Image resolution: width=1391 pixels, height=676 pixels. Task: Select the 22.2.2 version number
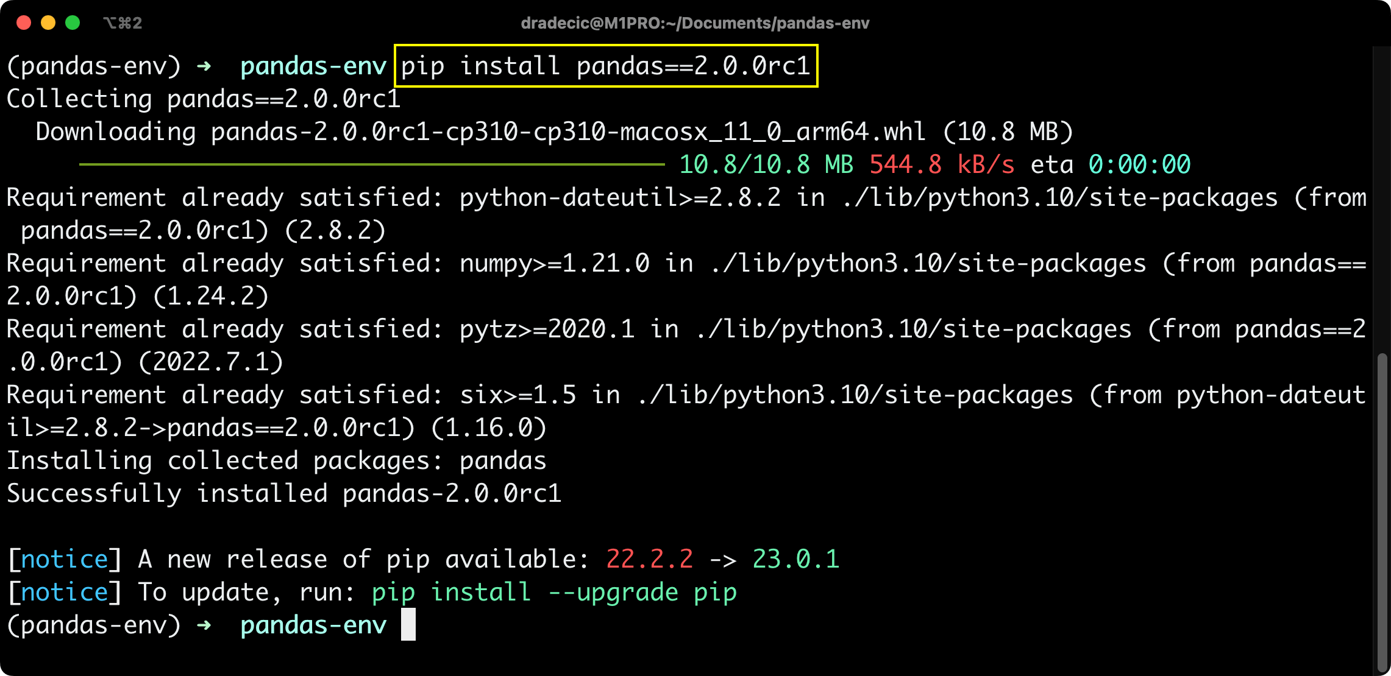(x=650, y=558)
